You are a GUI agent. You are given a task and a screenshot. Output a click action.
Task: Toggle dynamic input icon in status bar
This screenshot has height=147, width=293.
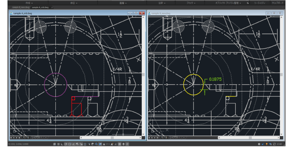[81, 144]
